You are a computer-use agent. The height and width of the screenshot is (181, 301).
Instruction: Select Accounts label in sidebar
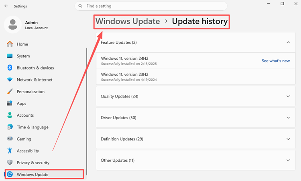point(25,115)
